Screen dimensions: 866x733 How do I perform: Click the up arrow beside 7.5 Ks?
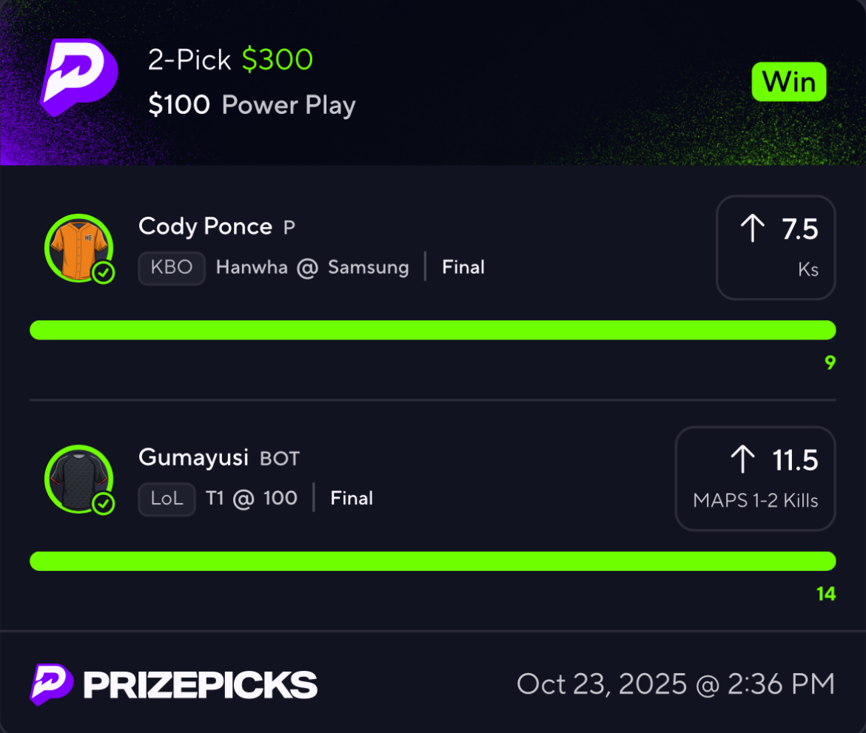point(752,229)
